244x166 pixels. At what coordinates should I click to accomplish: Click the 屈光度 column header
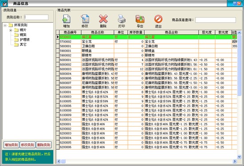pos(207,32)
